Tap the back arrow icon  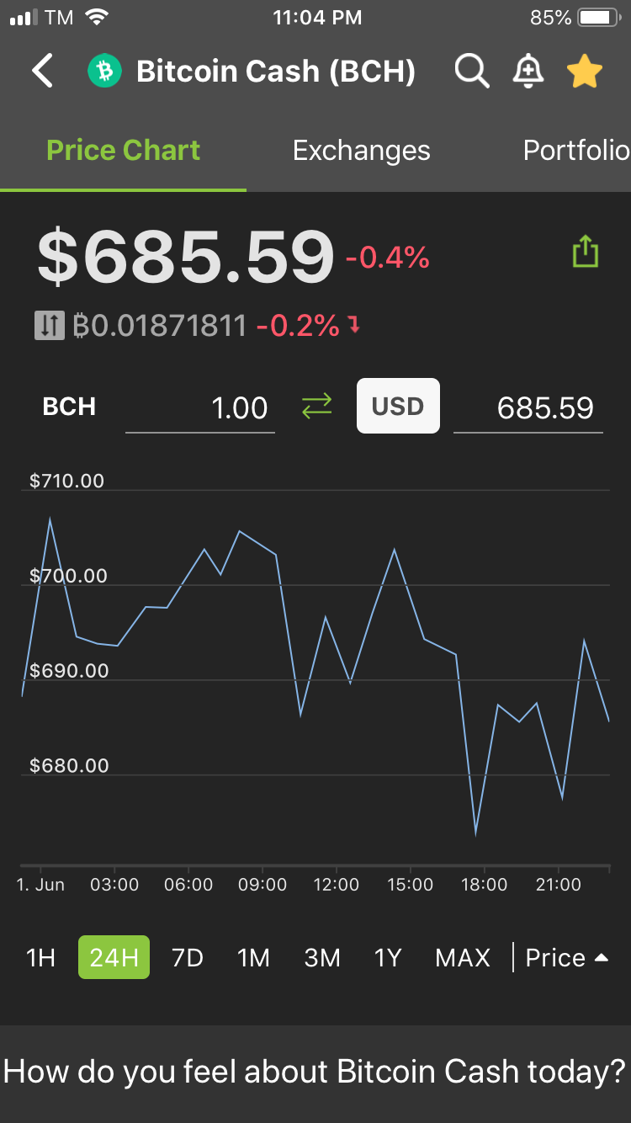(43, 72)
